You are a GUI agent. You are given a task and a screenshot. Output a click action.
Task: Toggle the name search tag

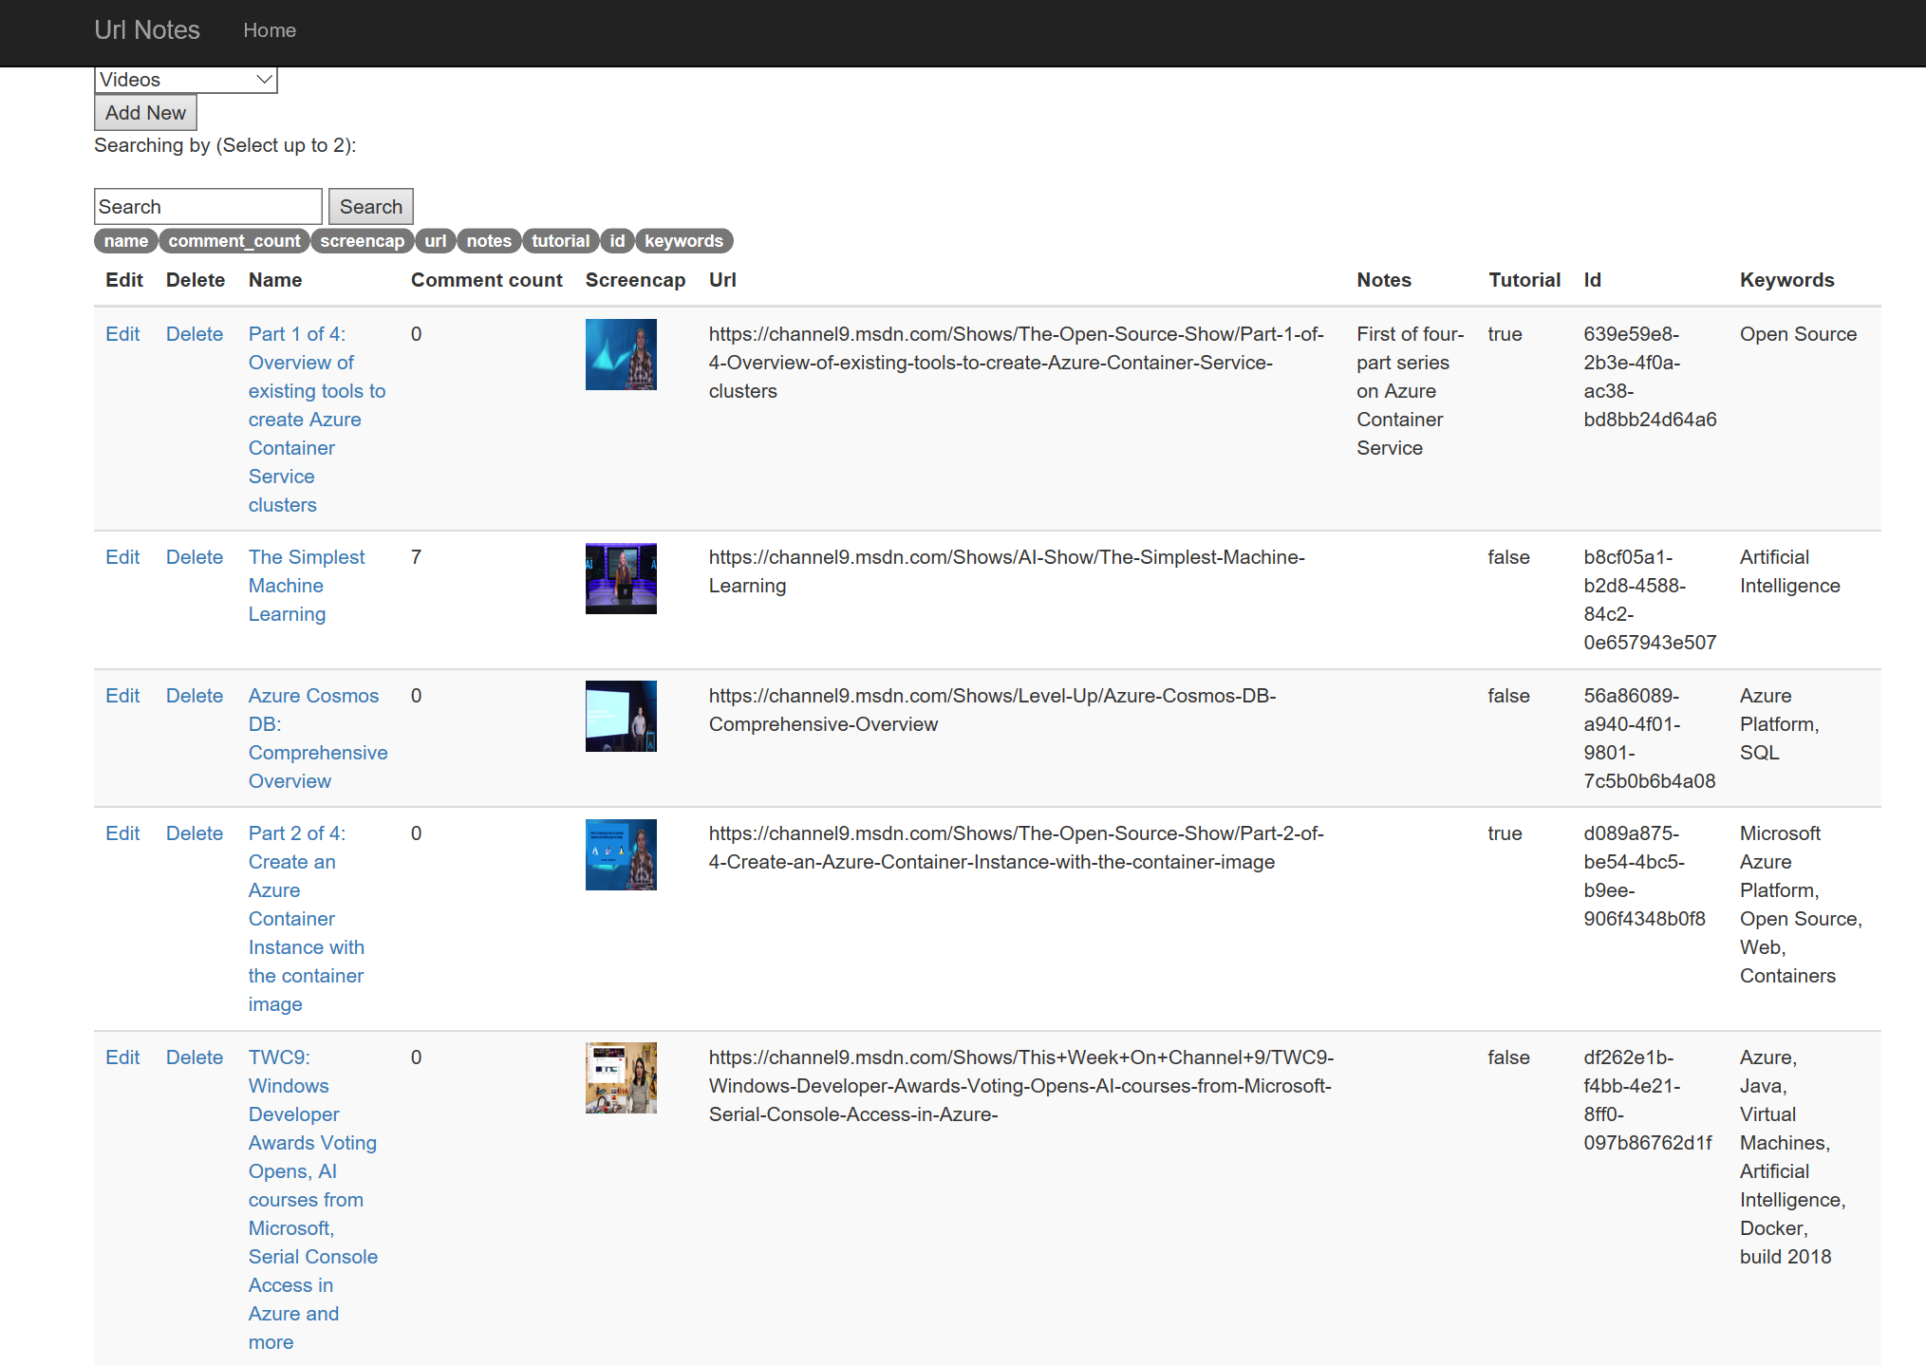(x=125, y=241)
